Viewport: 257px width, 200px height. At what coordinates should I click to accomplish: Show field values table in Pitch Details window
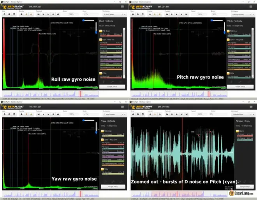coord(143,14)
